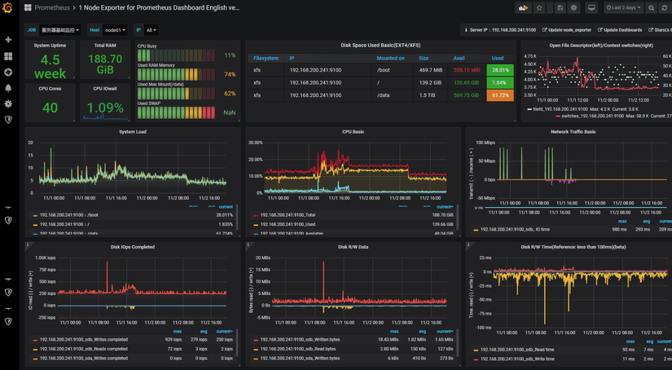Toggle sdb_Read time series in legend
The image size is (672, 370).
(x=517, y=350)
